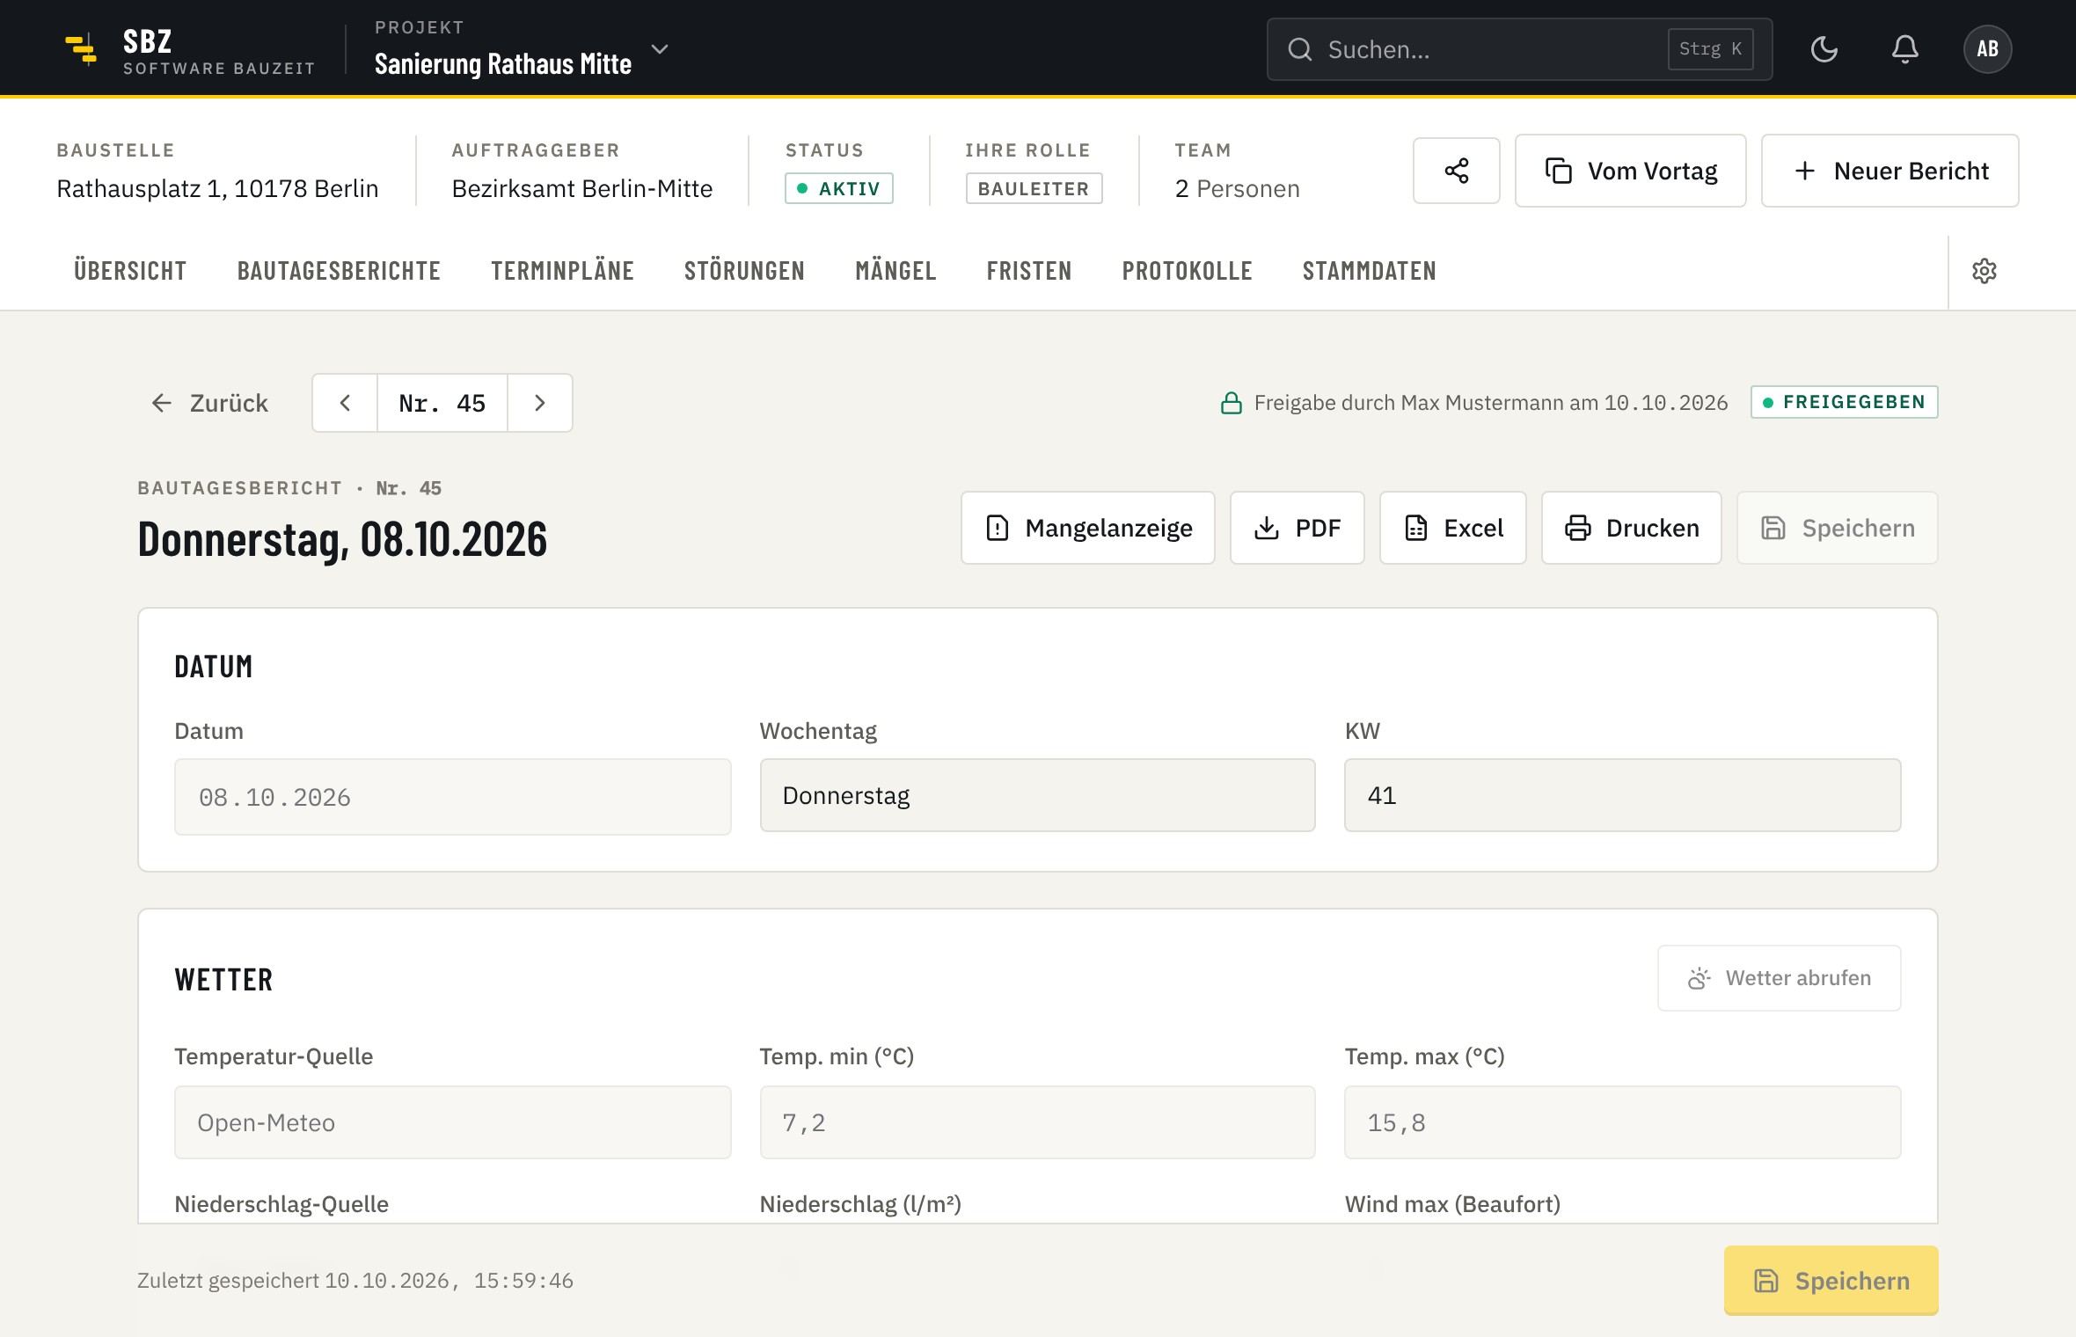
Task: Click the AKTIV status badge
Action: coord(839,188)
